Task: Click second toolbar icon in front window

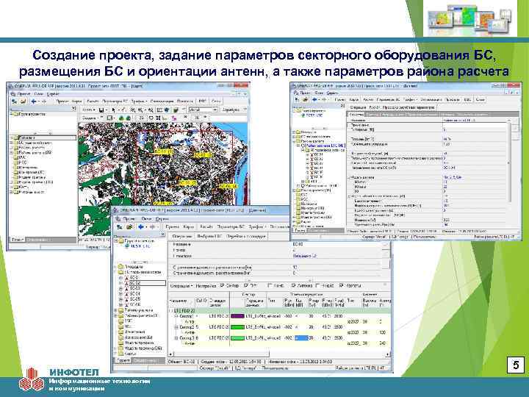Action: coord(129,227)
